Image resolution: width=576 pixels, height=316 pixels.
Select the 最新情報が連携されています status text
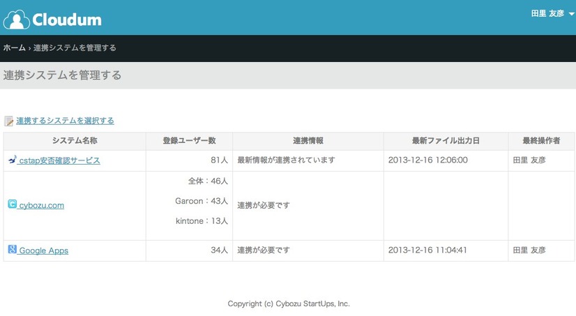(286, 160)
